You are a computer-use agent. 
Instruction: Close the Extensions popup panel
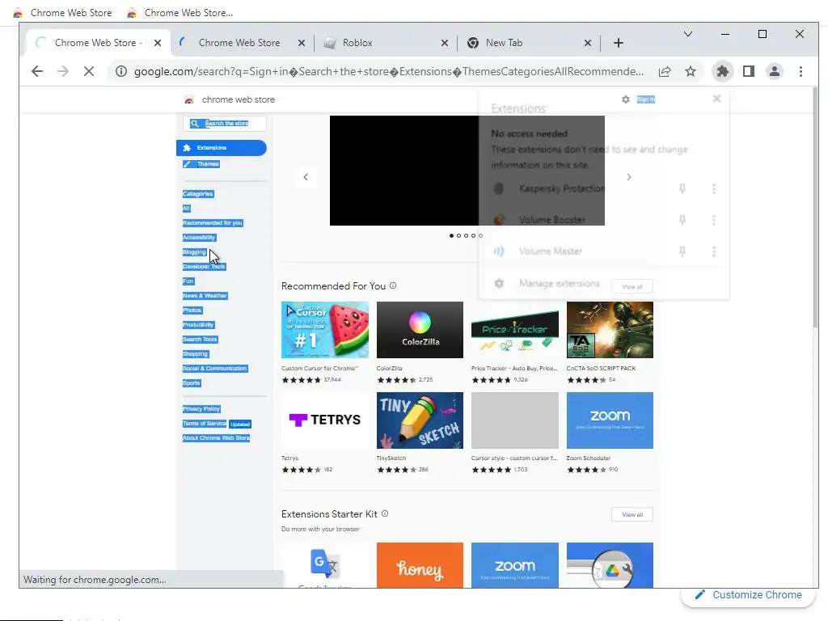(716, 99)
